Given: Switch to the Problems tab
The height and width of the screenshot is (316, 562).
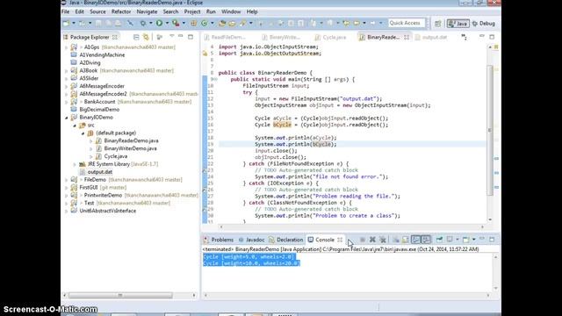Looking at the screenshot, I should click(219, 240).
